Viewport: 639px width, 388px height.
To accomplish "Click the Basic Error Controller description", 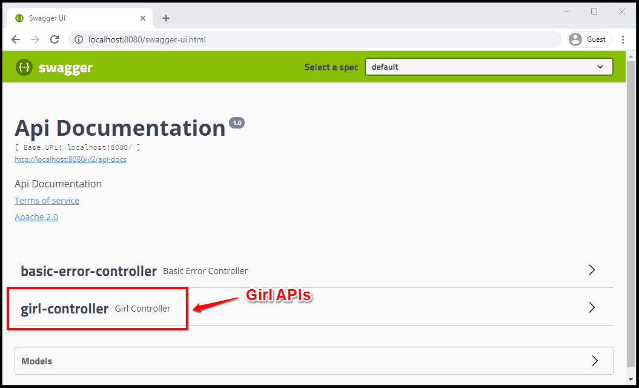I will click(x=205, y=271).
